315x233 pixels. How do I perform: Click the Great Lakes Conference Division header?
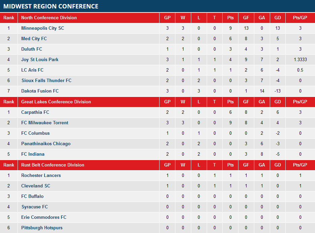click(56, 102)
